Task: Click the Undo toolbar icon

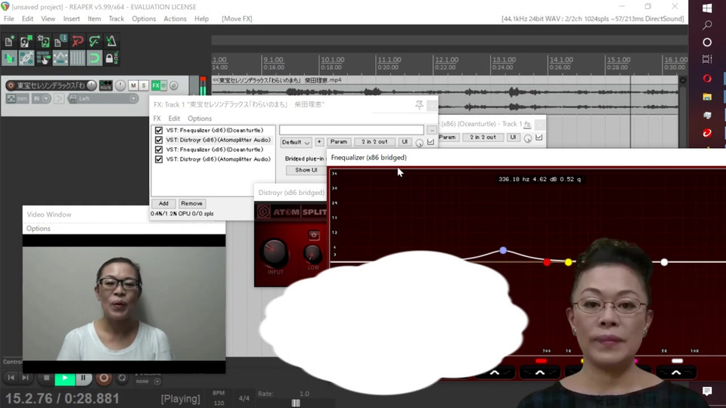Action: (x=77, y=42)
